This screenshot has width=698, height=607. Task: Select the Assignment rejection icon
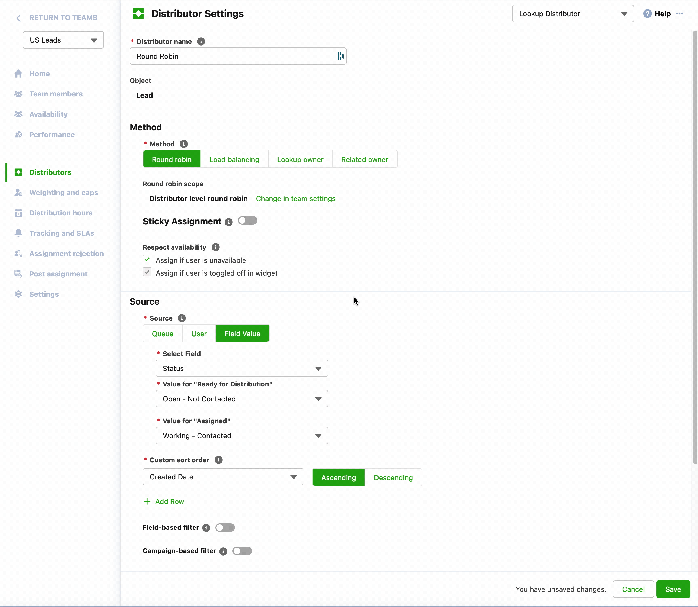(x=19, y=253)
